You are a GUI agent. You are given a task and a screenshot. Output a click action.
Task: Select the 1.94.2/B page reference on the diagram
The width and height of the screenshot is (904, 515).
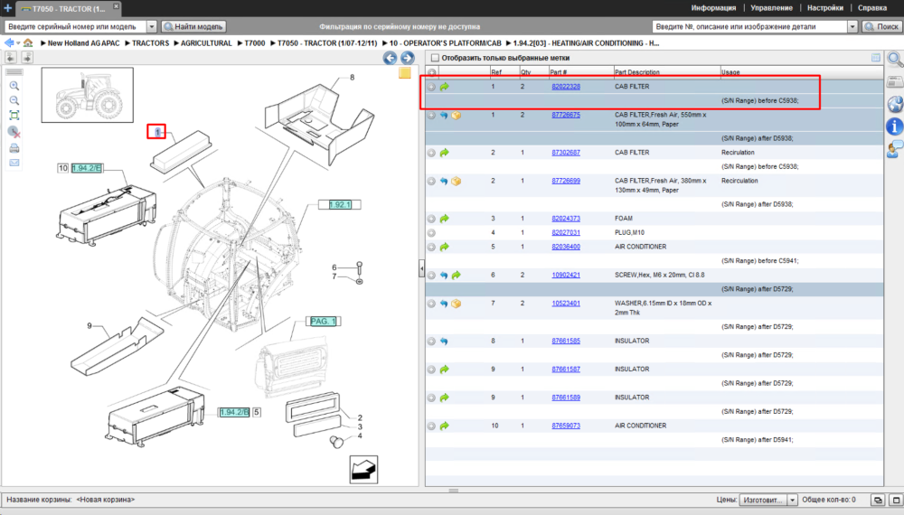(x=234, y=412)
